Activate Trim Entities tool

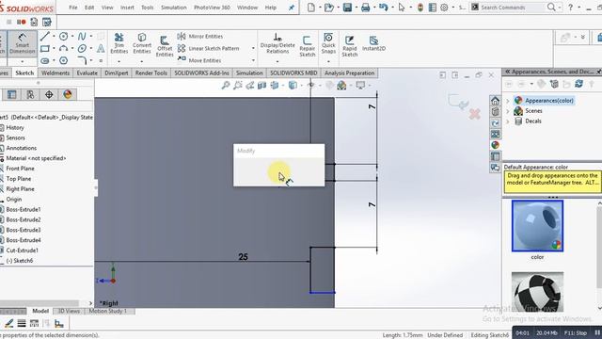(119, 43)
